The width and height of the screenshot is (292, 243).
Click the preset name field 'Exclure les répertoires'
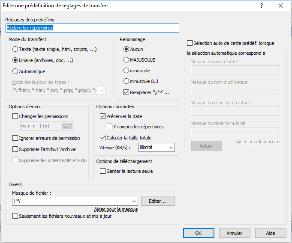92,28
